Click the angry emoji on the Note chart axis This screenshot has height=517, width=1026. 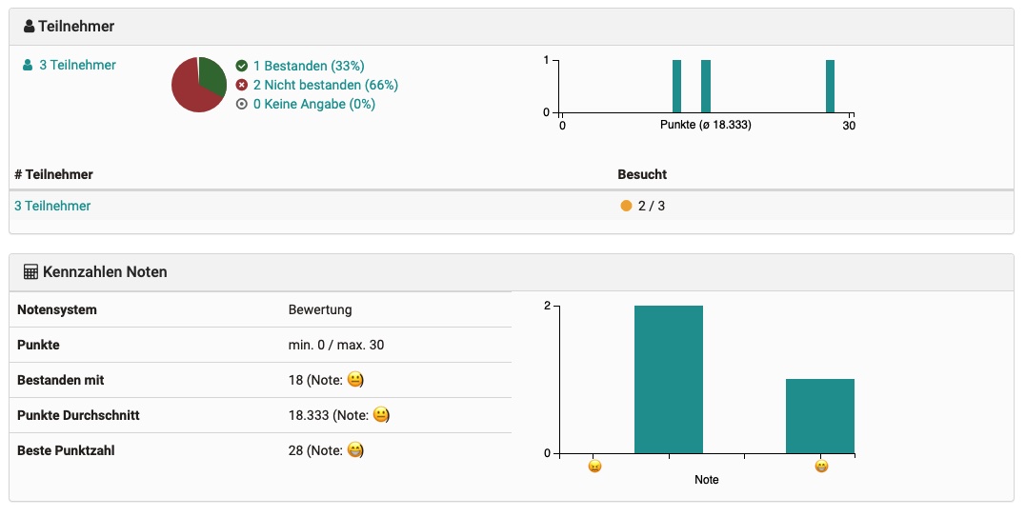594,467
